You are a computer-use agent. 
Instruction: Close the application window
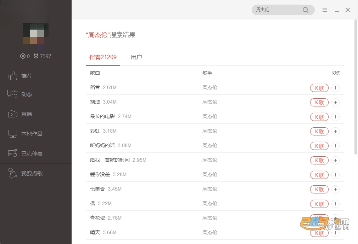point(347,10)
